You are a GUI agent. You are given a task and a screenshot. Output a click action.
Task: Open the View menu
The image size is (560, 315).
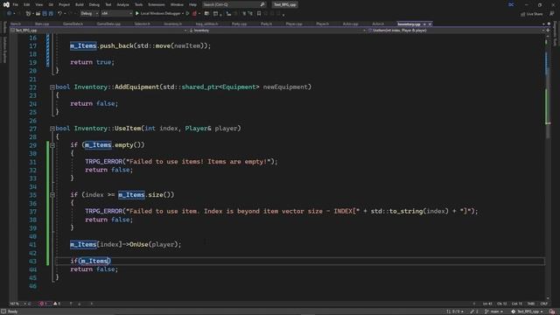pyautogui.click(x=38, y=4)
